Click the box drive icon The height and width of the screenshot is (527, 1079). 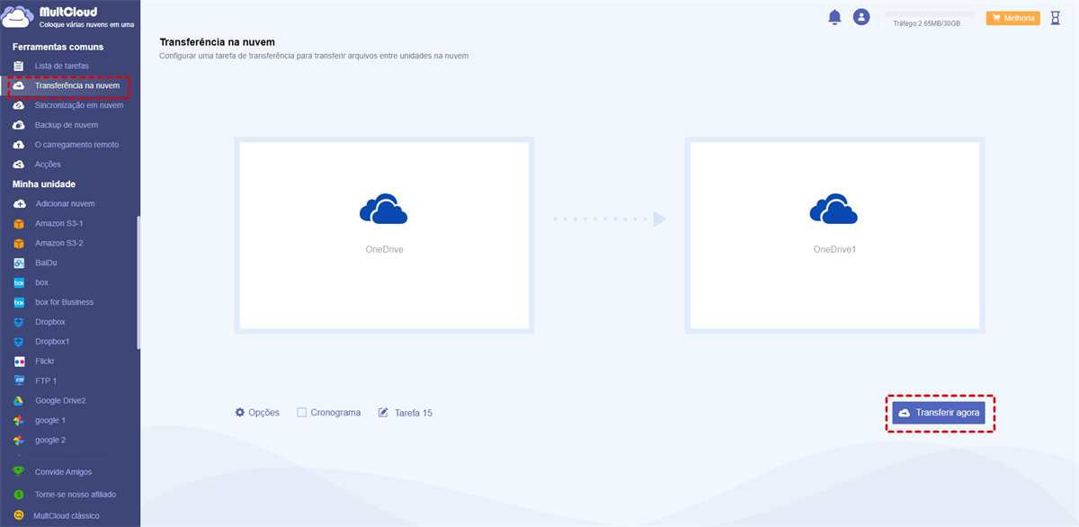(x=18, y=282)
